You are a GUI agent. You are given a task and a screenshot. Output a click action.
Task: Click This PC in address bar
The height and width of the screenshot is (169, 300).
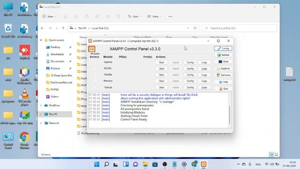(x=82, y=28)
